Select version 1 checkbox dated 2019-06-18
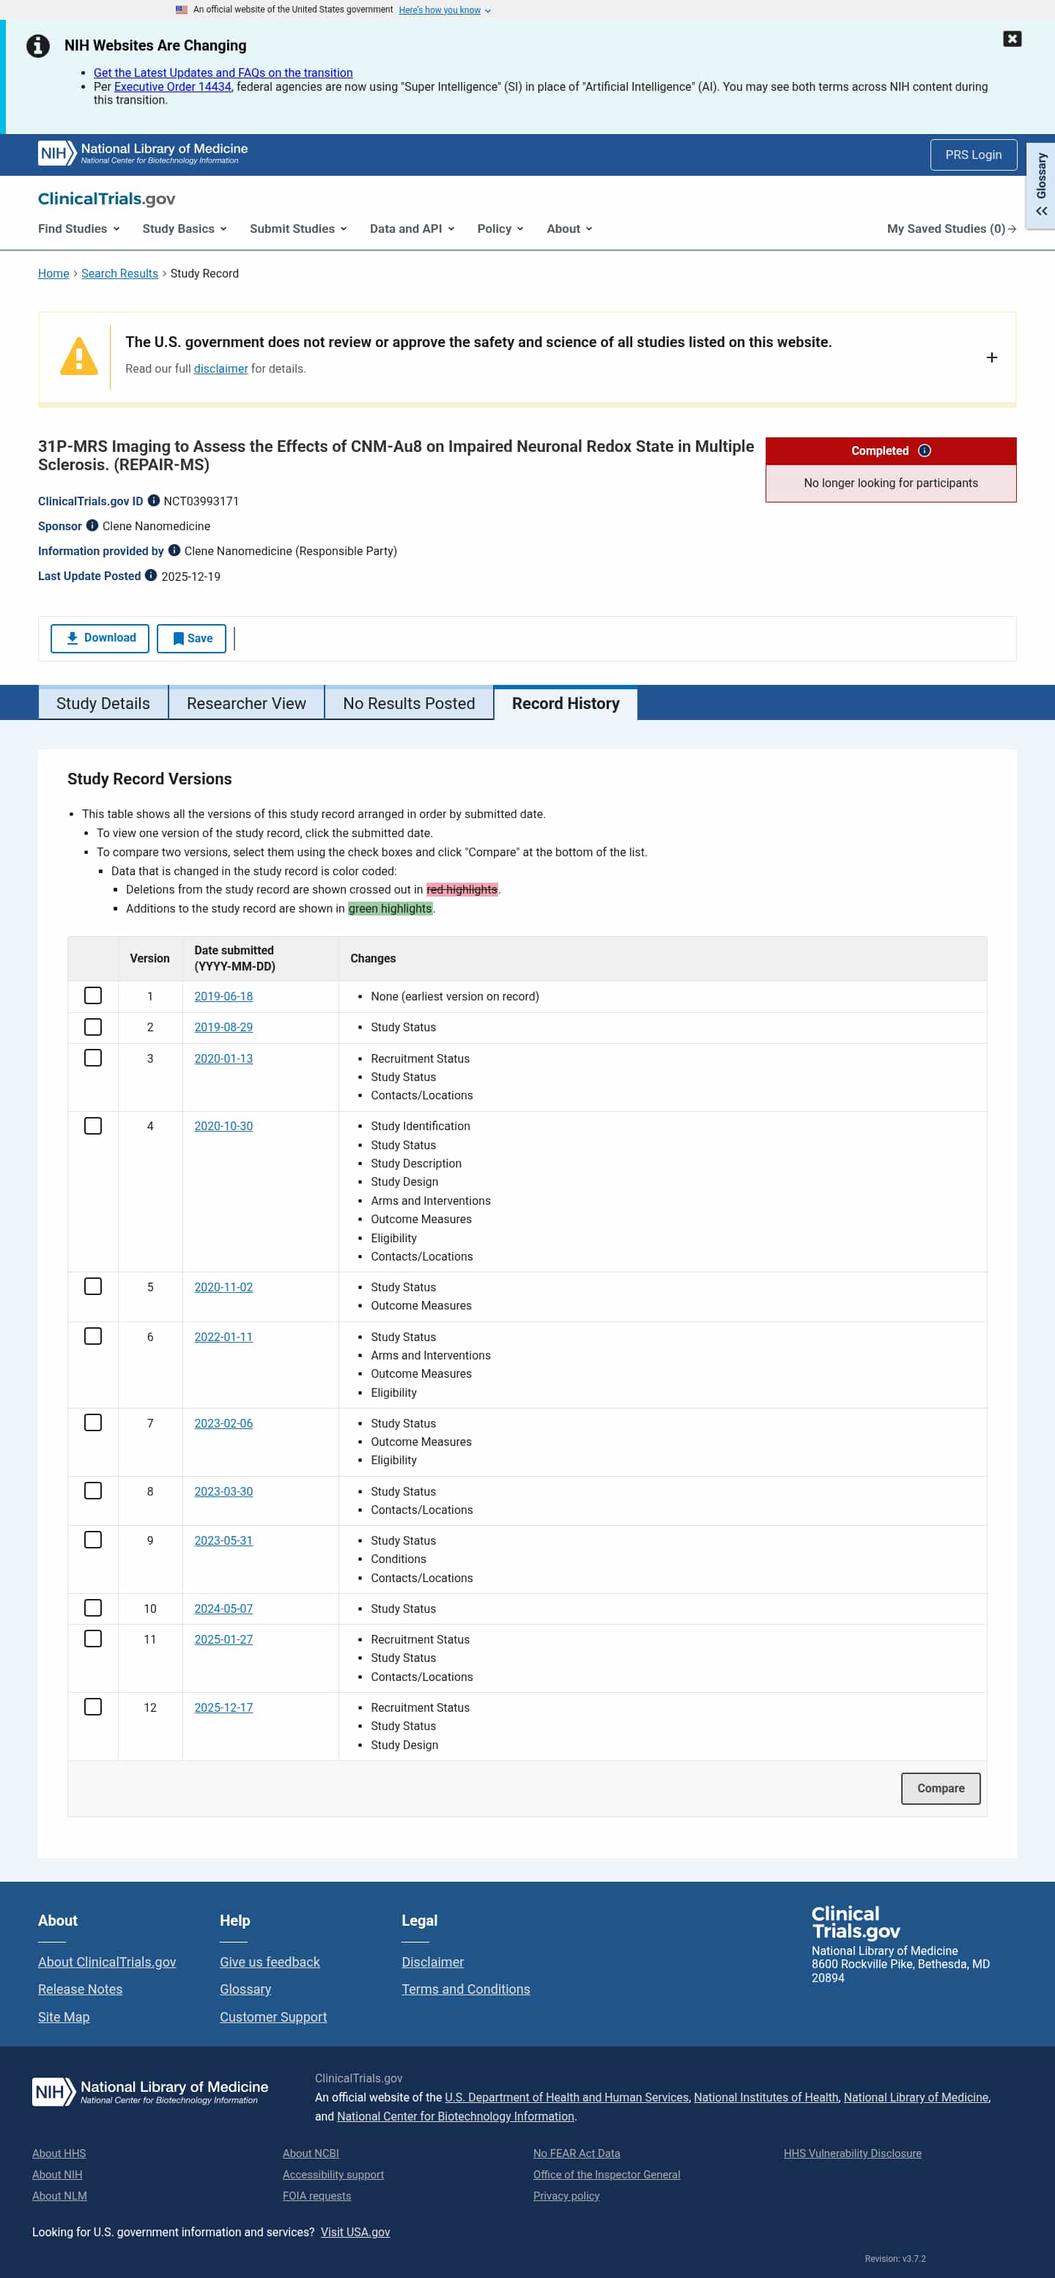The image size is (1055, 2278). pyautogui.click(x=93, y=995)
